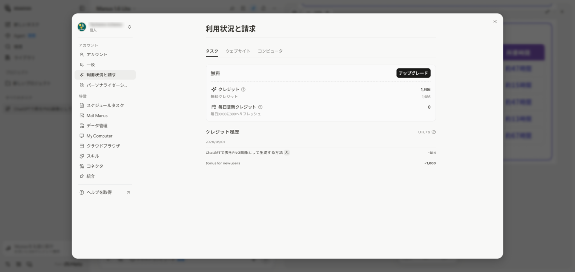Switch to the ウェブサイト tab
This screenshot has width=575, height=272.
238,51
